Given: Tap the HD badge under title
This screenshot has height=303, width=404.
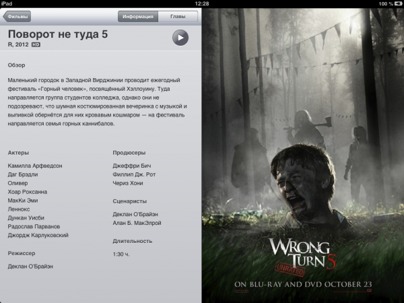Looking at the screenshot, I should tap(36, 44).
